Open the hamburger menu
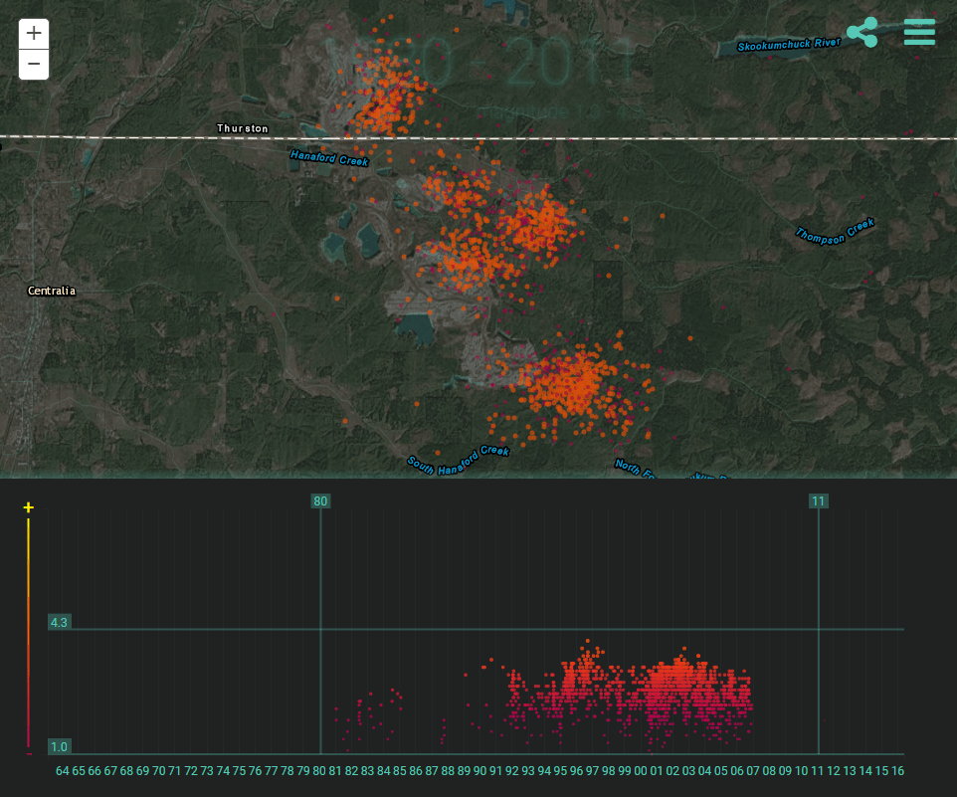 click(x=919, y=32)
